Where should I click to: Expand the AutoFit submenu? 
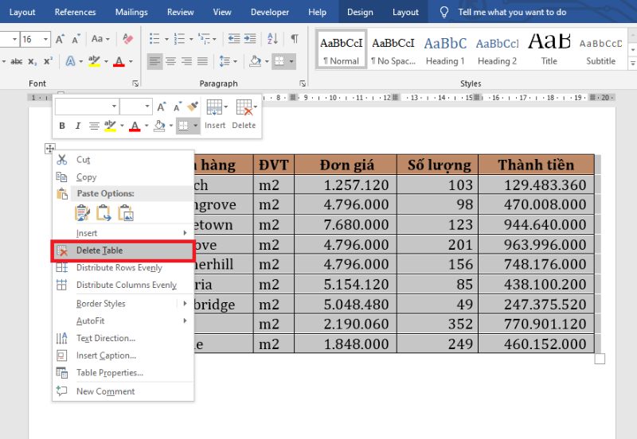tap(123, 321)
